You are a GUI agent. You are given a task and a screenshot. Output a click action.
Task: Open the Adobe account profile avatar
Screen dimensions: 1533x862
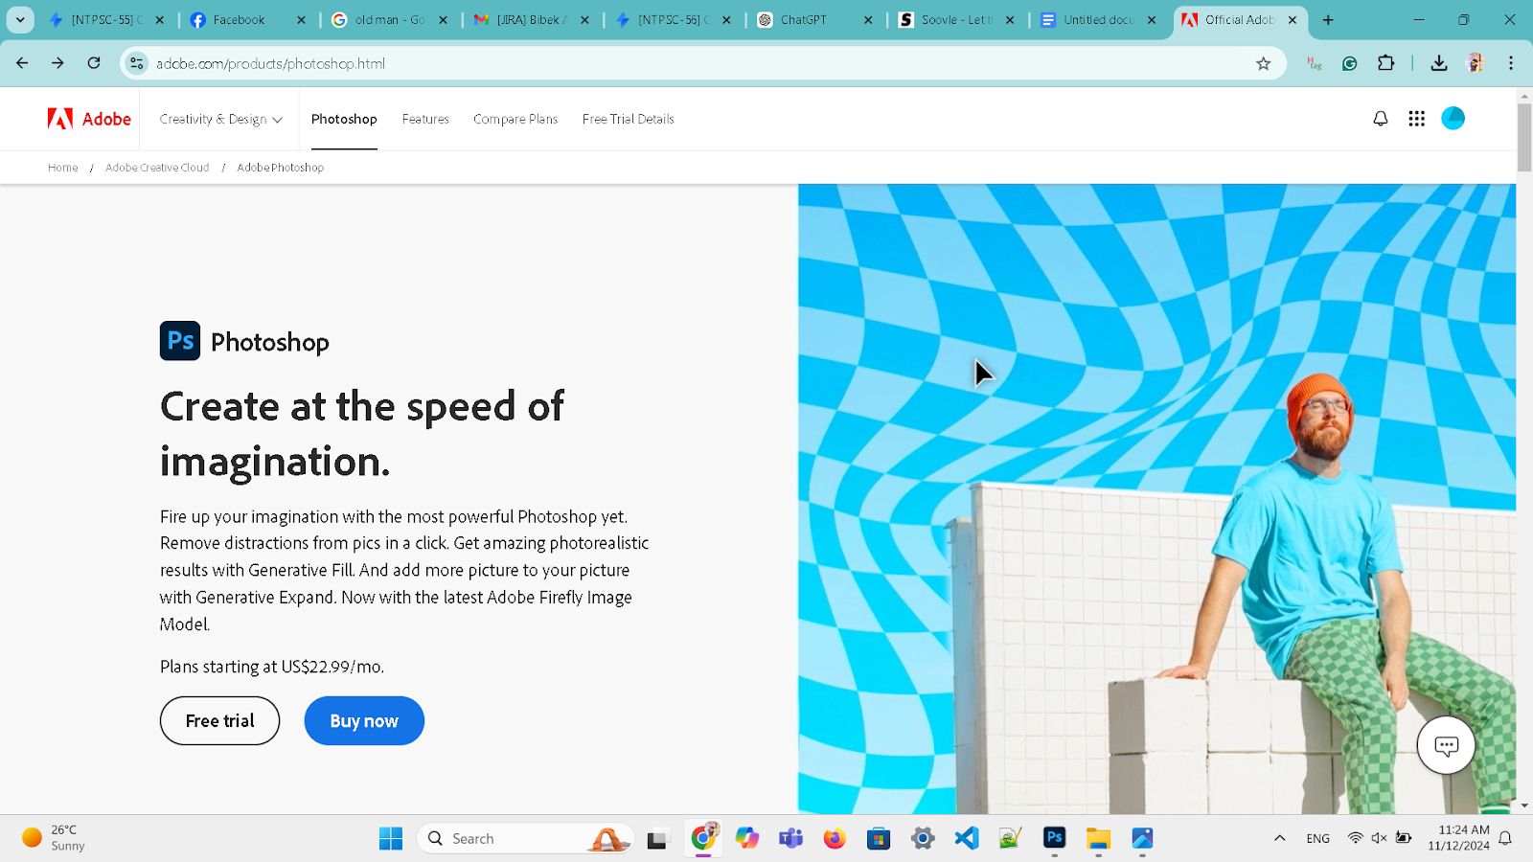(1453, 119)
